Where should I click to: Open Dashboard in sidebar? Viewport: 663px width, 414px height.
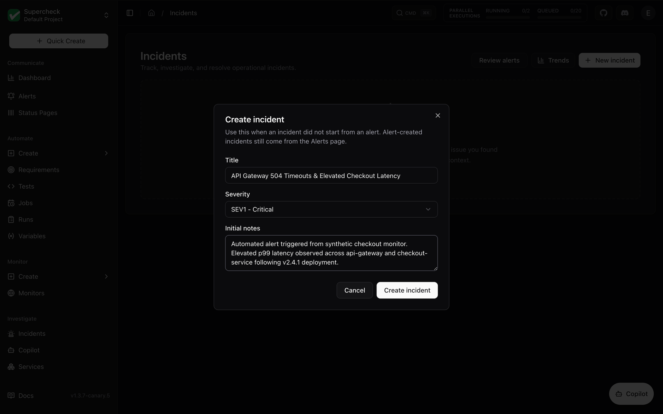pos(58,78)
